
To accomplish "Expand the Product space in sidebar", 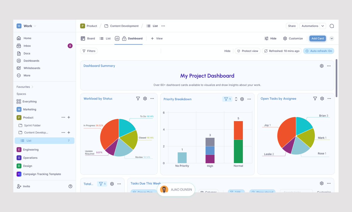I will (25, 117).
